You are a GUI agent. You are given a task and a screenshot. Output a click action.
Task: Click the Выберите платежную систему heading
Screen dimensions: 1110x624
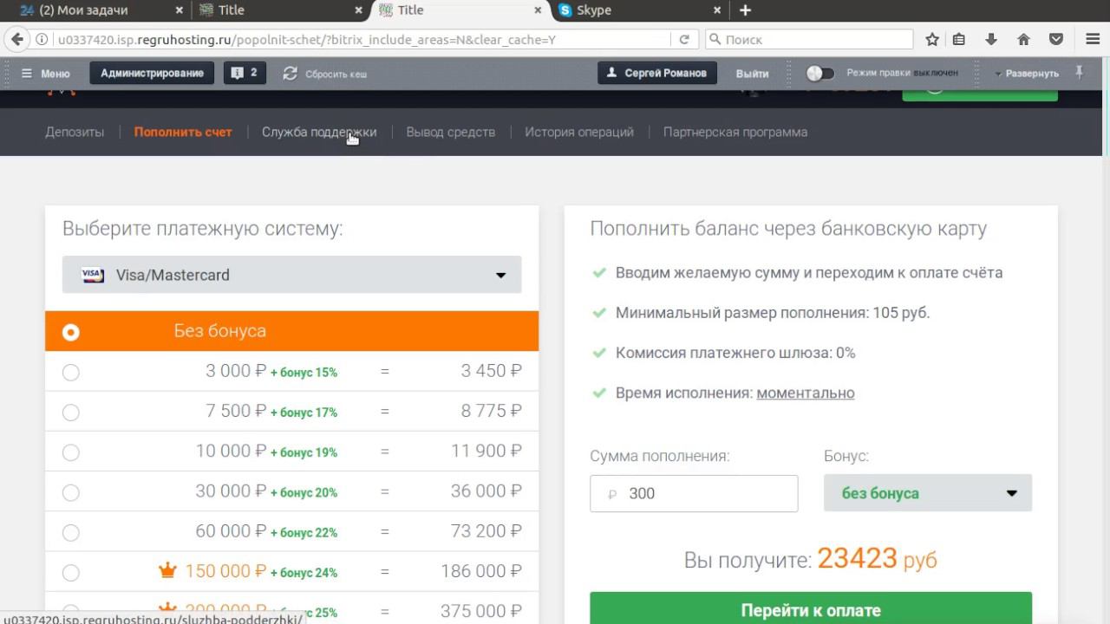(x=203, y=229)
